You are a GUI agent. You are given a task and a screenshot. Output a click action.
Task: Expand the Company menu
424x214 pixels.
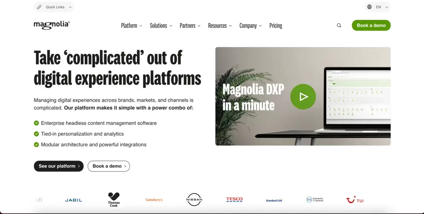[x=251, y=25]
